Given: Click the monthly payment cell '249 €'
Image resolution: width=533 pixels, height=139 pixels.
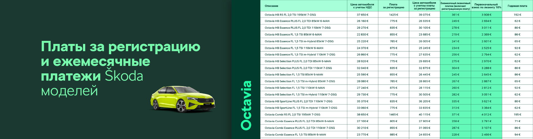Looking at the screenshot, I should click(x=455, y=21).
